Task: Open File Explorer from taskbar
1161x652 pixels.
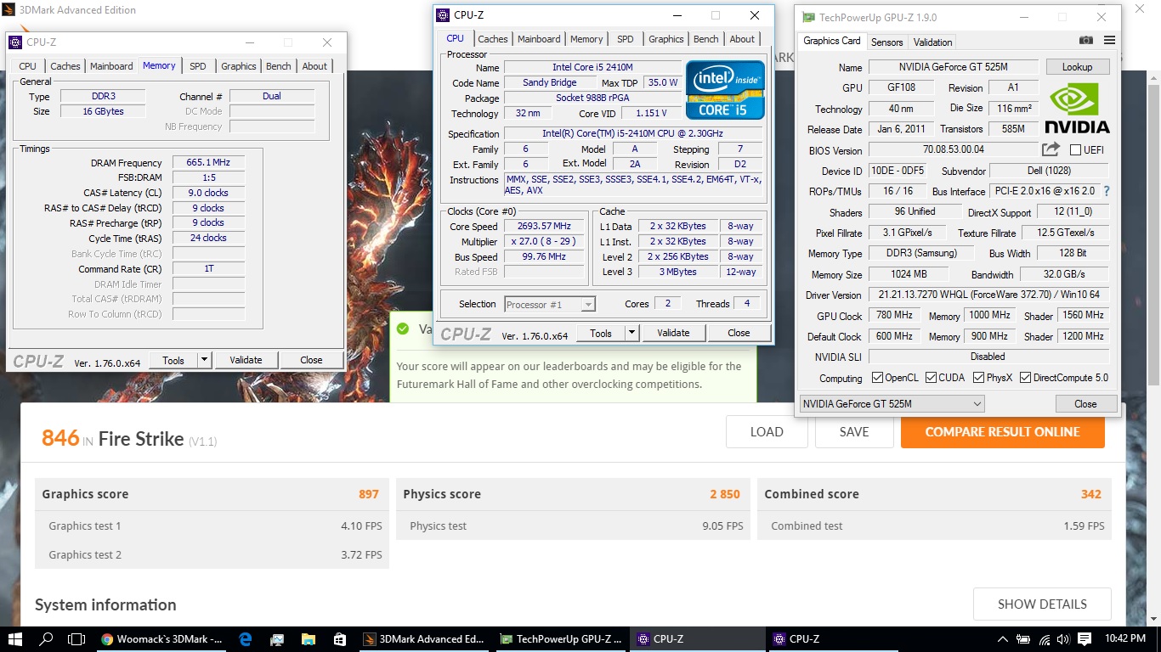Action: pyautogui.click(x=308, y=639)
